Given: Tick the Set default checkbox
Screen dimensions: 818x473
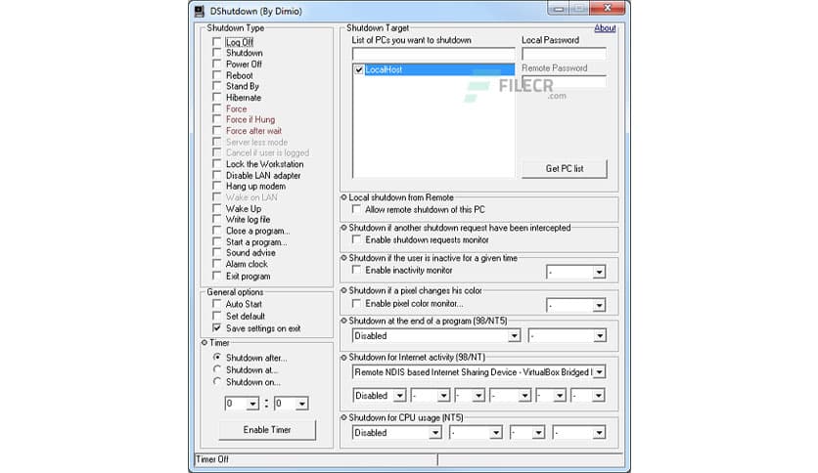Looking at the screenshot, I should (x=217, y=316).
